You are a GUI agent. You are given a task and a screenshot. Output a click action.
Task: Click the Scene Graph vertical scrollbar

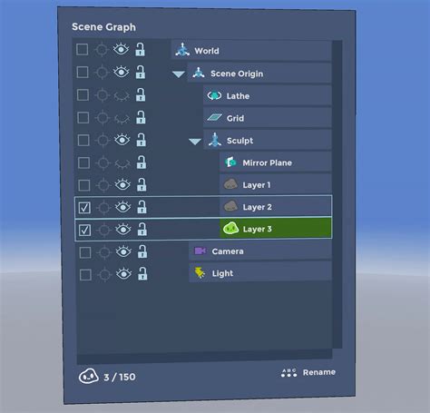337,194
